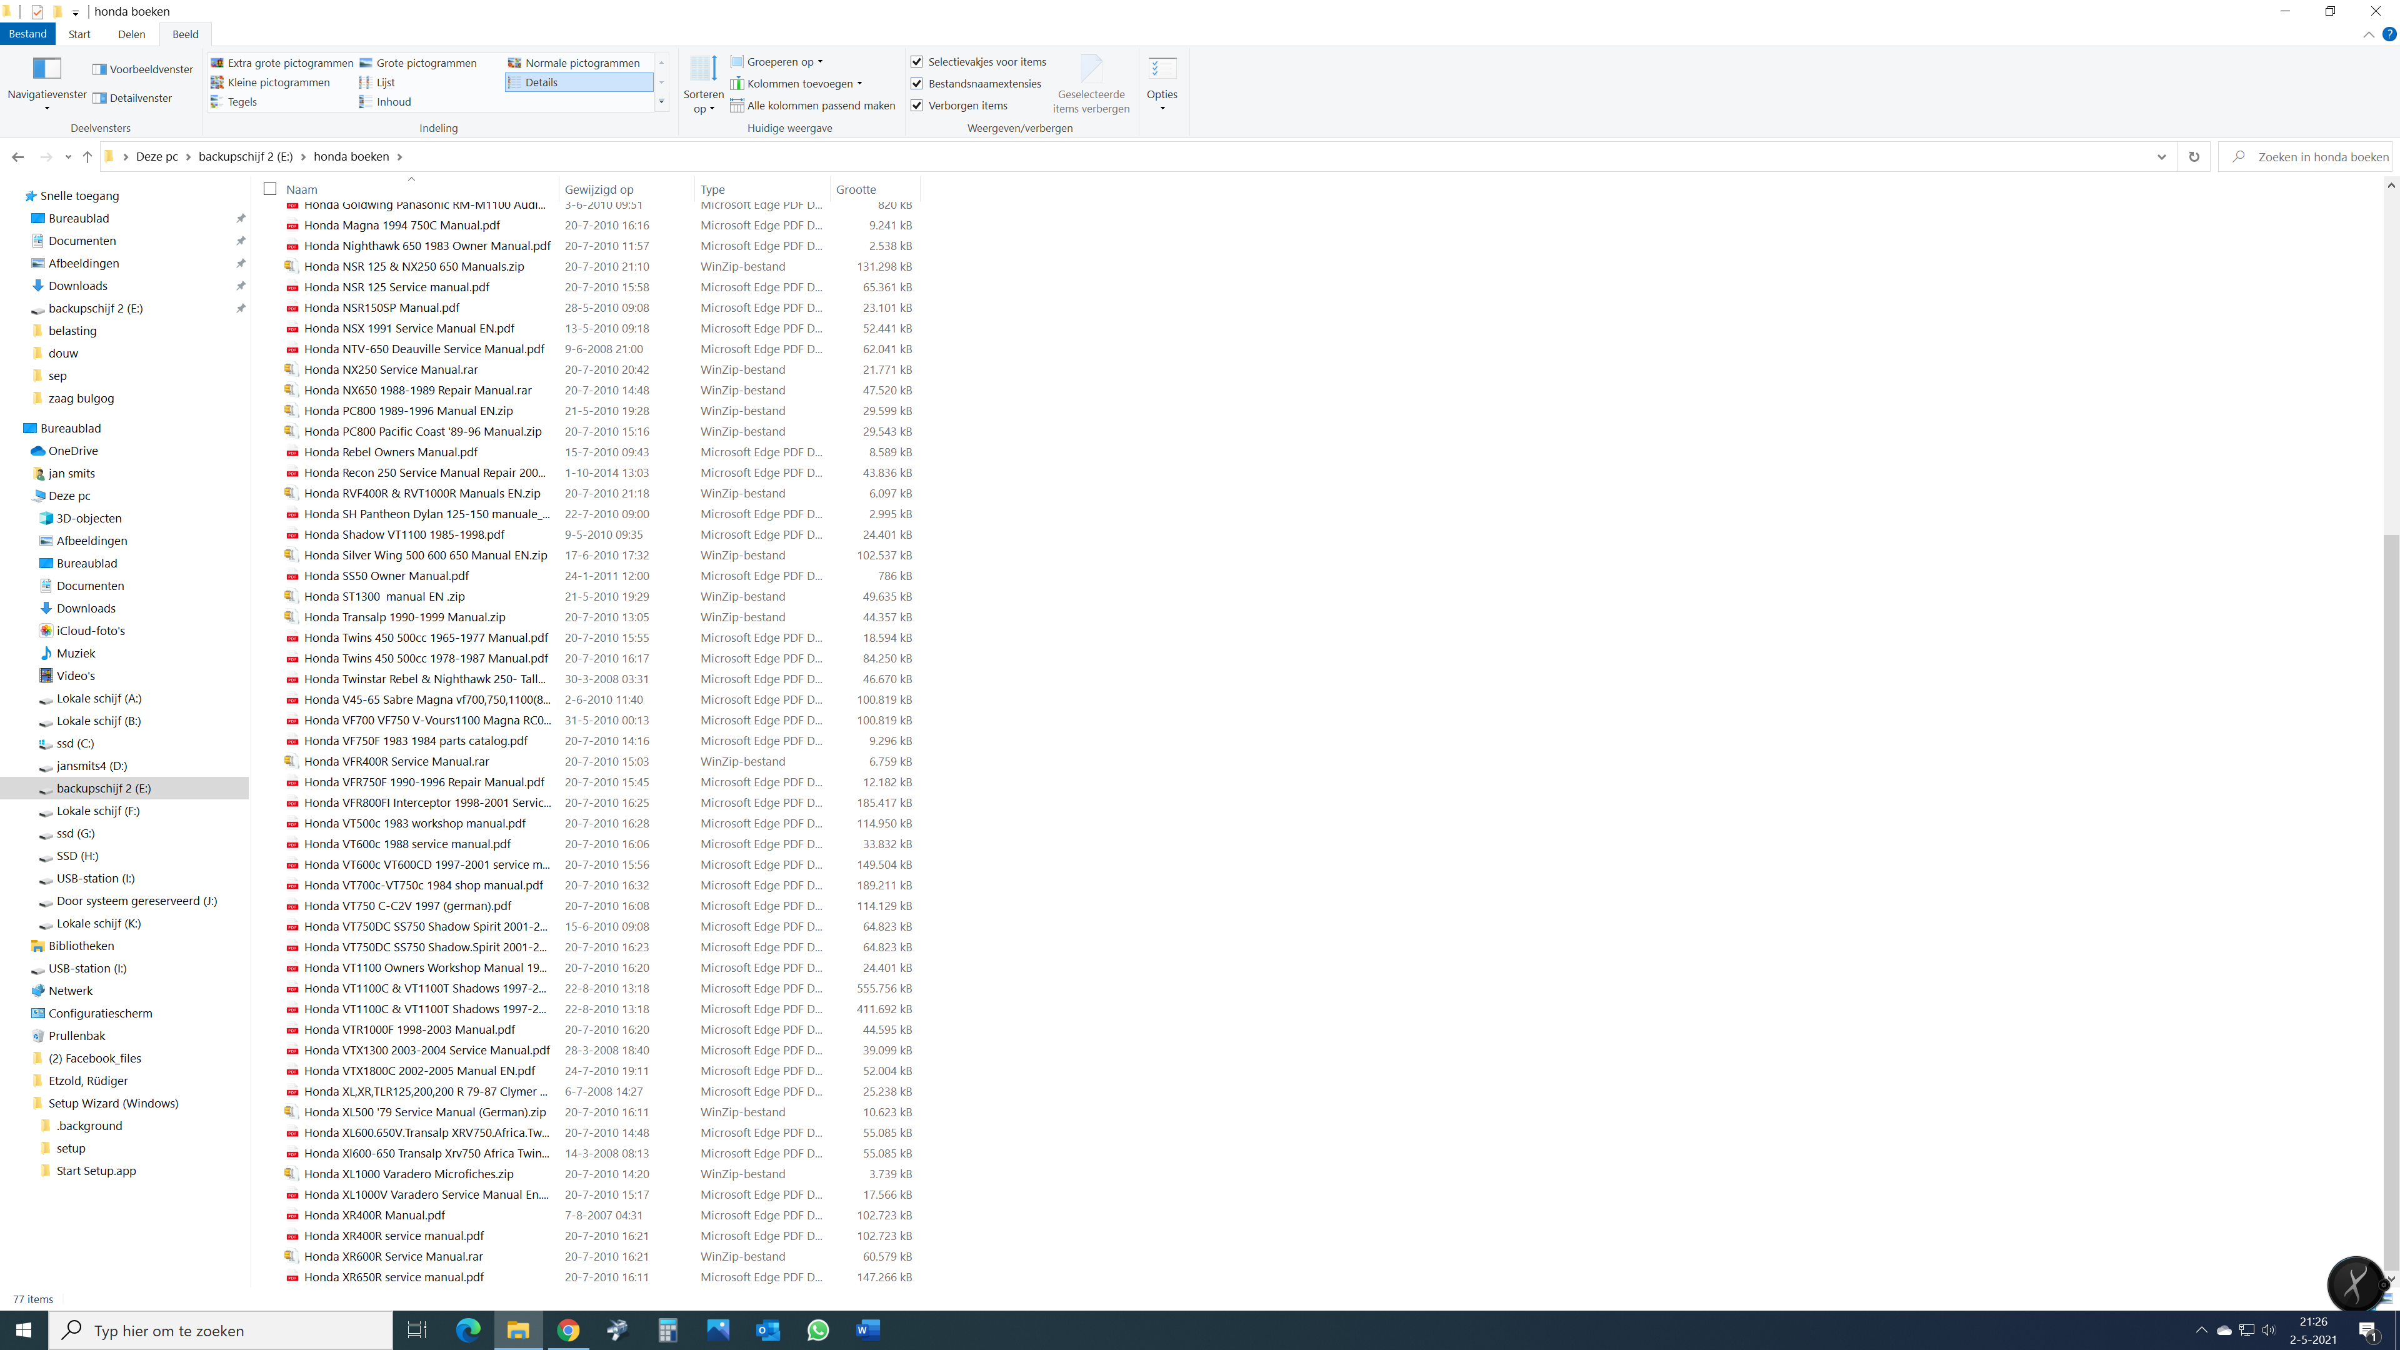2400x1350 pixels.
Task: Open the Kolommen toevoegen dropdown
Action: 797,83
